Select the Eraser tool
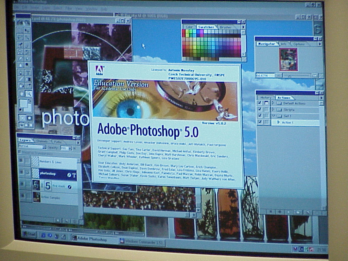348x261 pixels. coord(20,58)
